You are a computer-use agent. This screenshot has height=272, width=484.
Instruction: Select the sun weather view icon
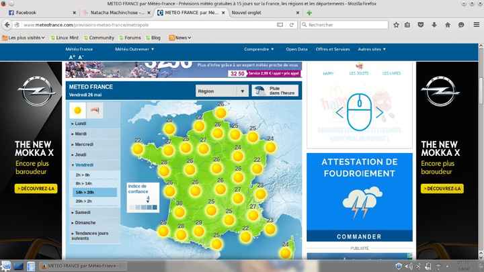coord(77,110)
